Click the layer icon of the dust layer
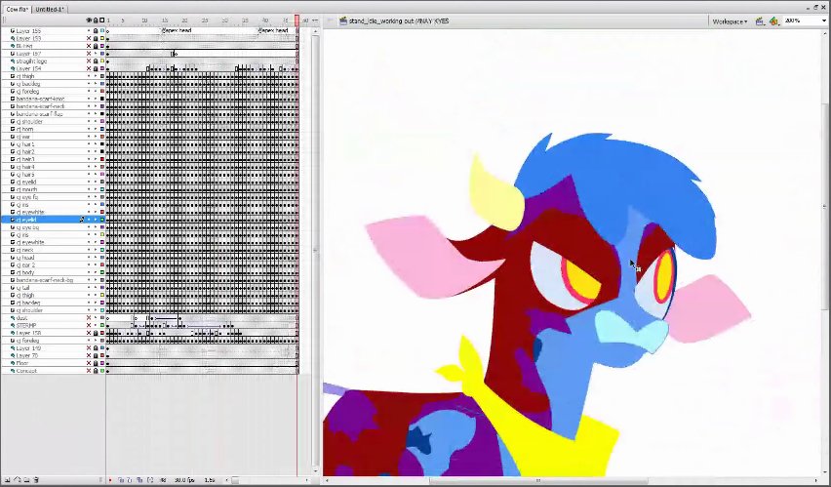The image size is (831, 487). [x=12, y=318]
